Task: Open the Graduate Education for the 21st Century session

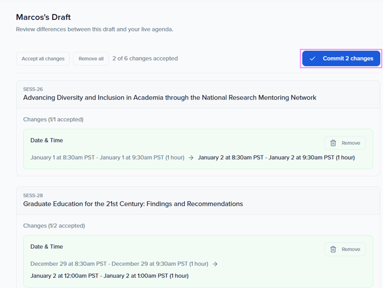Action: 133,204
